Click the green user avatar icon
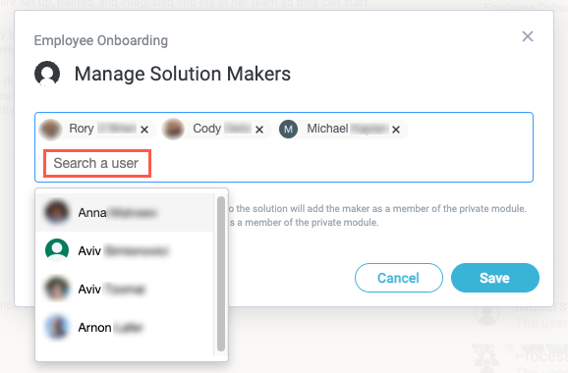Image resolution: width=568 pixels, height=373 pixels. pos(57,250)
